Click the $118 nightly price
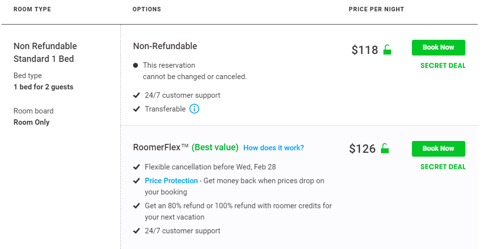 [x=365, y=50]
